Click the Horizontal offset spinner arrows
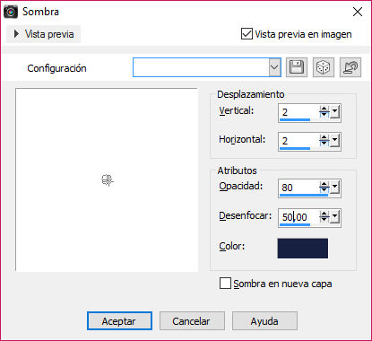Image resolution: width=372 pixels, height=341 pixels. pos(324,140)
